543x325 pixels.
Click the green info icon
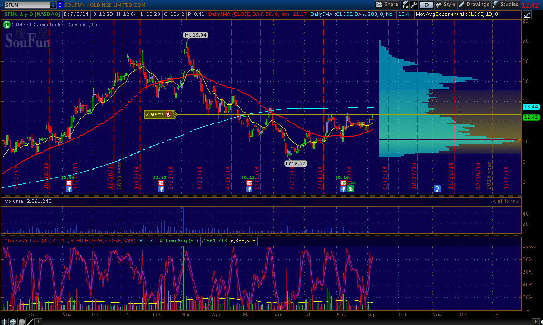(7, 25)
